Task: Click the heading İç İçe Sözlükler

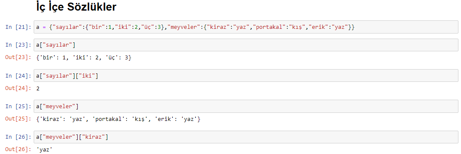Action: tap(76, 7)
